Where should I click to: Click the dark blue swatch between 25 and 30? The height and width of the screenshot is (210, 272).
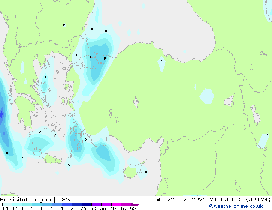[x=87, y=204]
